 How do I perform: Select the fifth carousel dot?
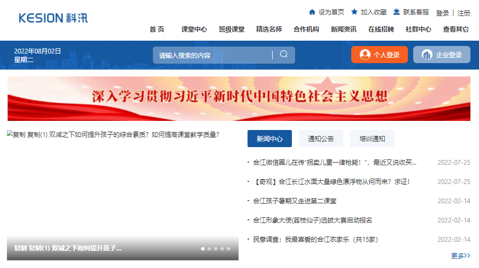[x=228, y=249]
